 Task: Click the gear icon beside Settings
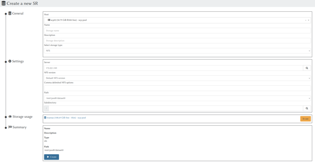click(x=10, y=61)
